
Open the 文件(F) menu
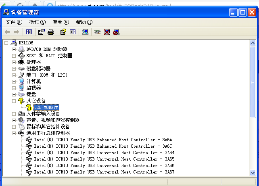[14, 22]
